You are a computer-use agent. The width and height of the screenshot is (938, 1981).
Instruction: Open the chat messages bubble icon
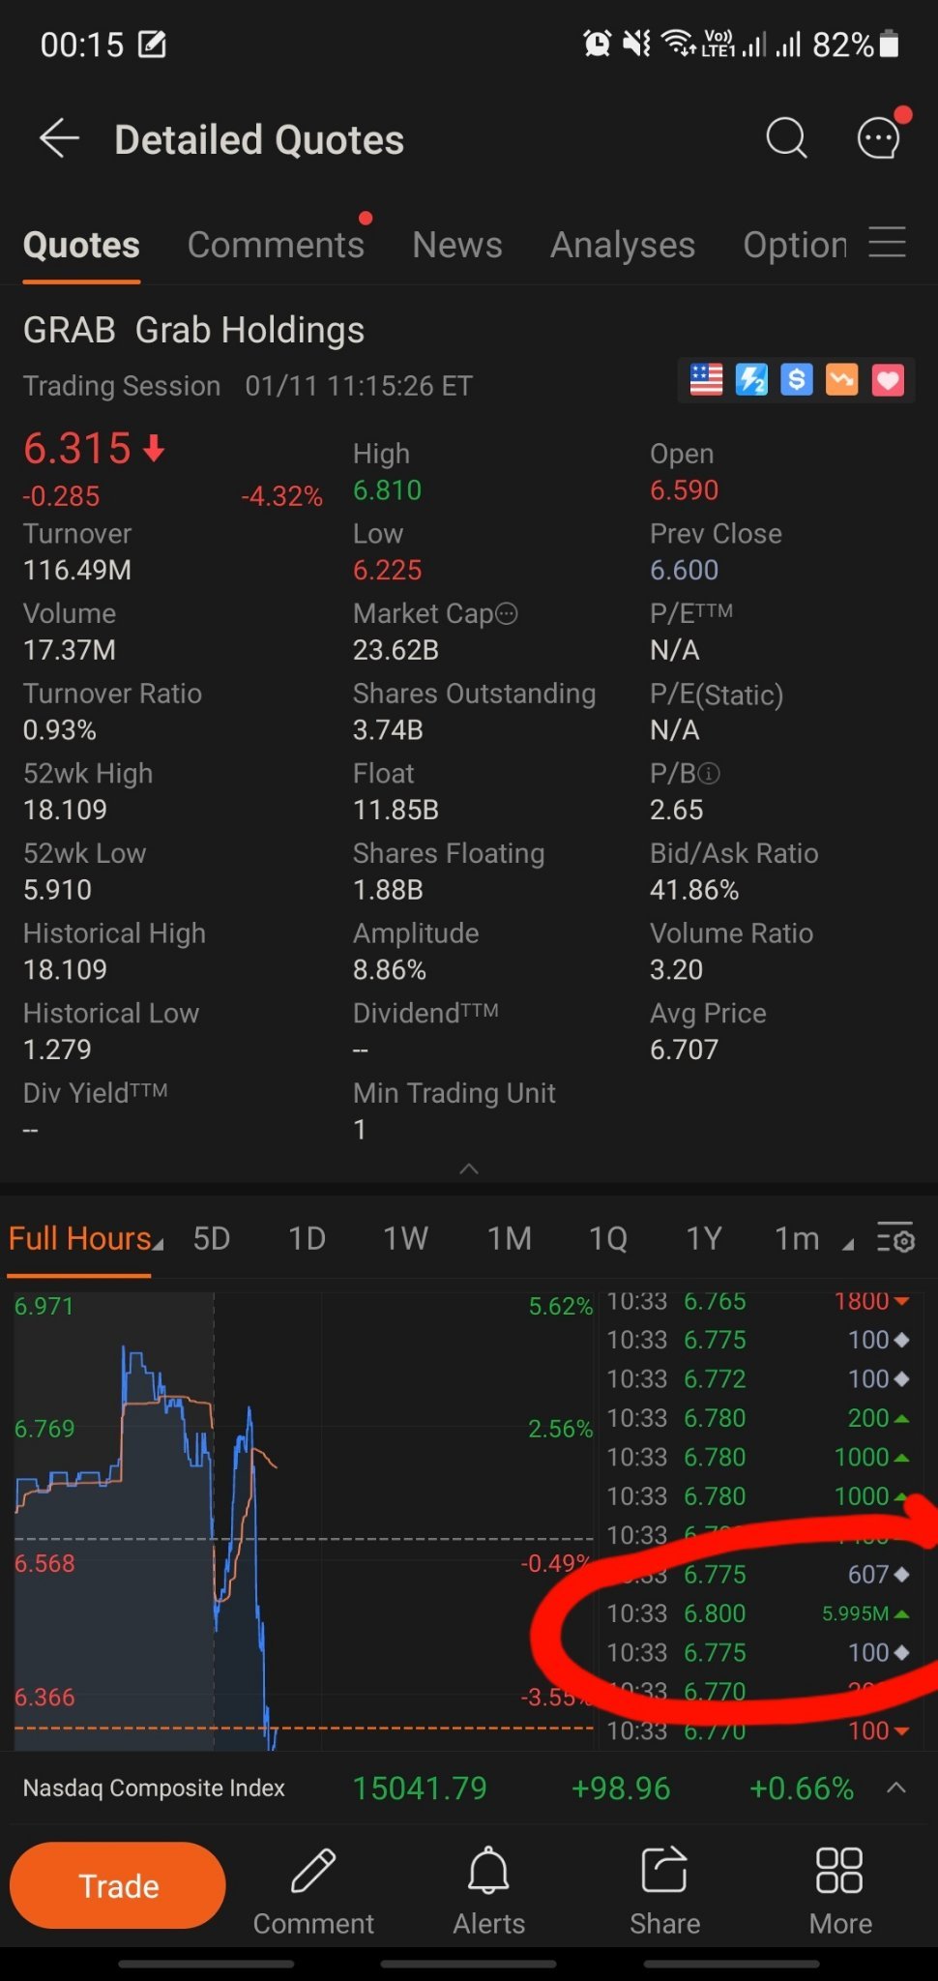879,137
